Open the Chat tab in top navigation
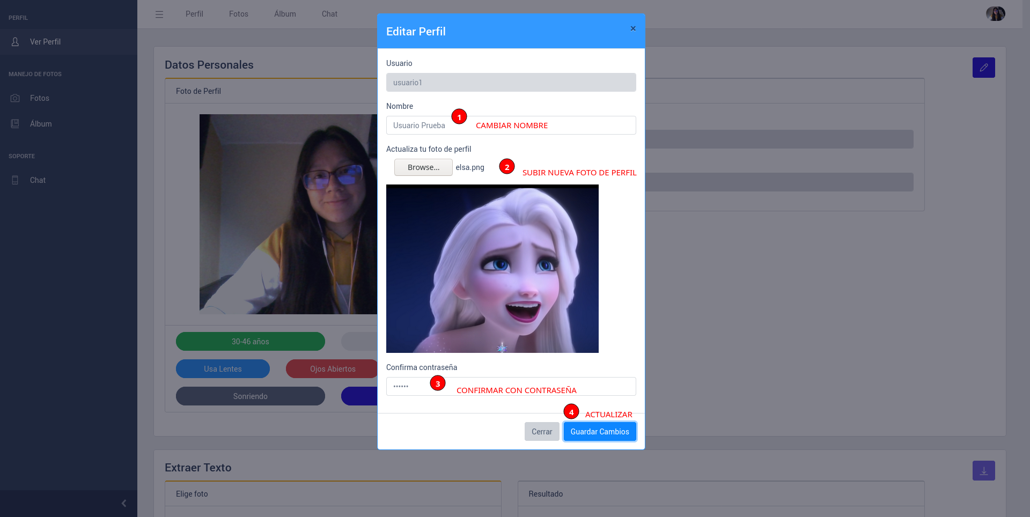The width and height of the screenshot is (1030, 517). [329, 14]
